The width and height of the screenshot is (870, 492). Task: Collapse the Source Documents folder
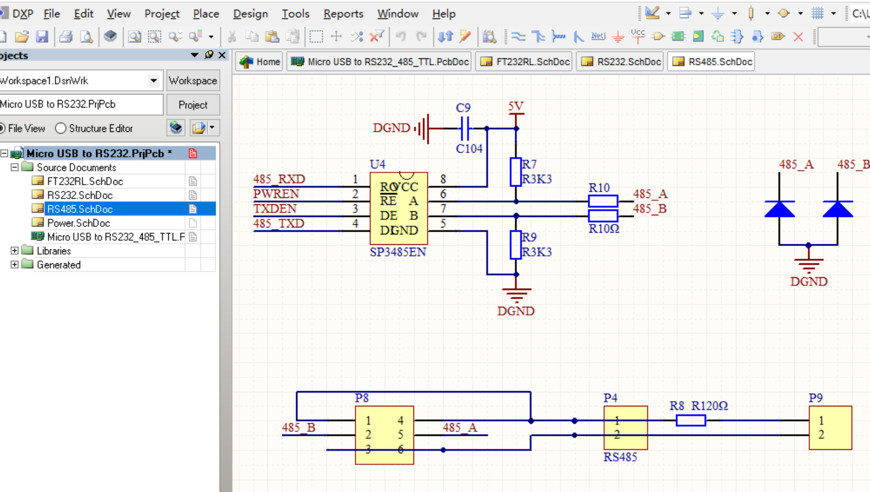coord(14,167)
